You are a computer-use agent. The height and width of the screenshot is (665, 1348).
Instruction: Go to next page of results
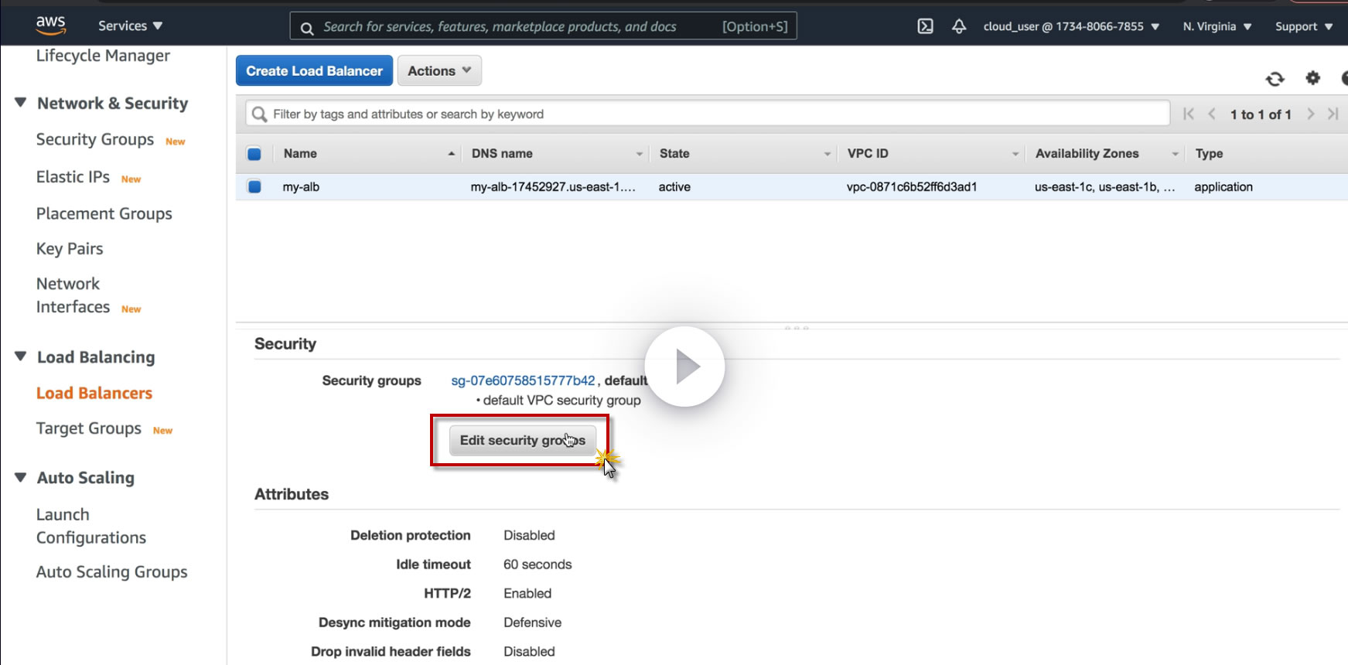(1310, 114)
